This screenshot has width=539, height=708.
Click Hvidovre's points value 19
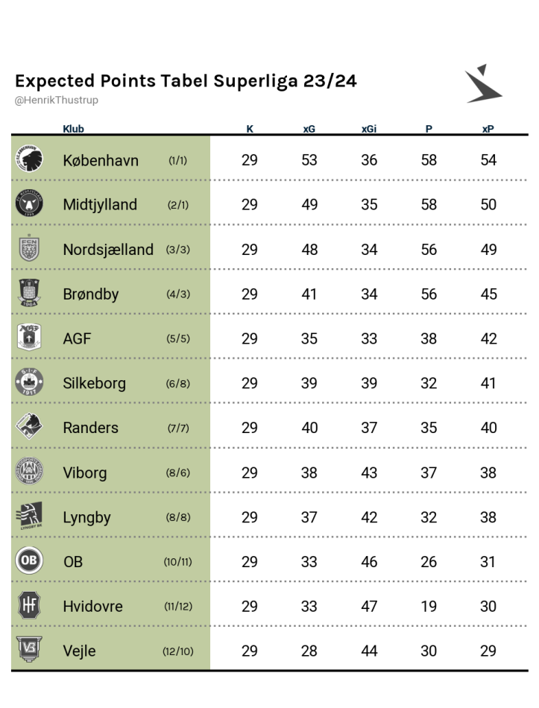tap(429, 606)
